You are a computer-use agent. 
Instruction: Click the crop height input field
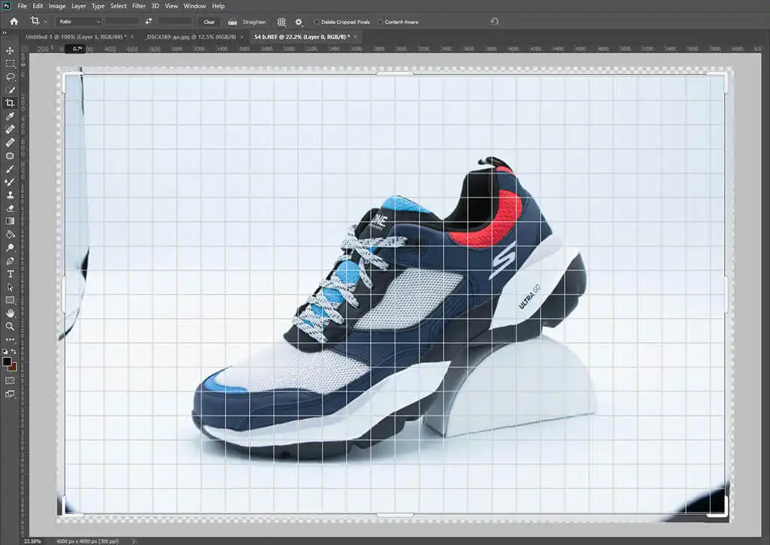(x=175, y=22)
